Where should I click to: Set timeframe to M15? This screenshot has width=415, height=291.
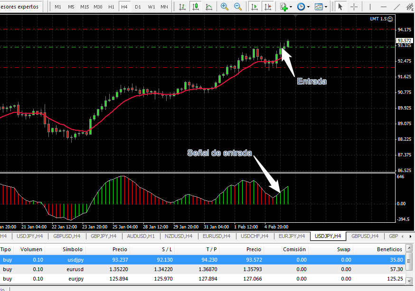85,7
